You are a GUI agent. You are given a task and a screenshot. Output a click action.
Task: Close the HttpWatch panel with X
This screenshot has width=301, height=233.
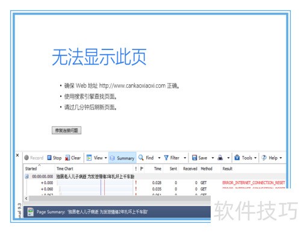tap(17, 155)
